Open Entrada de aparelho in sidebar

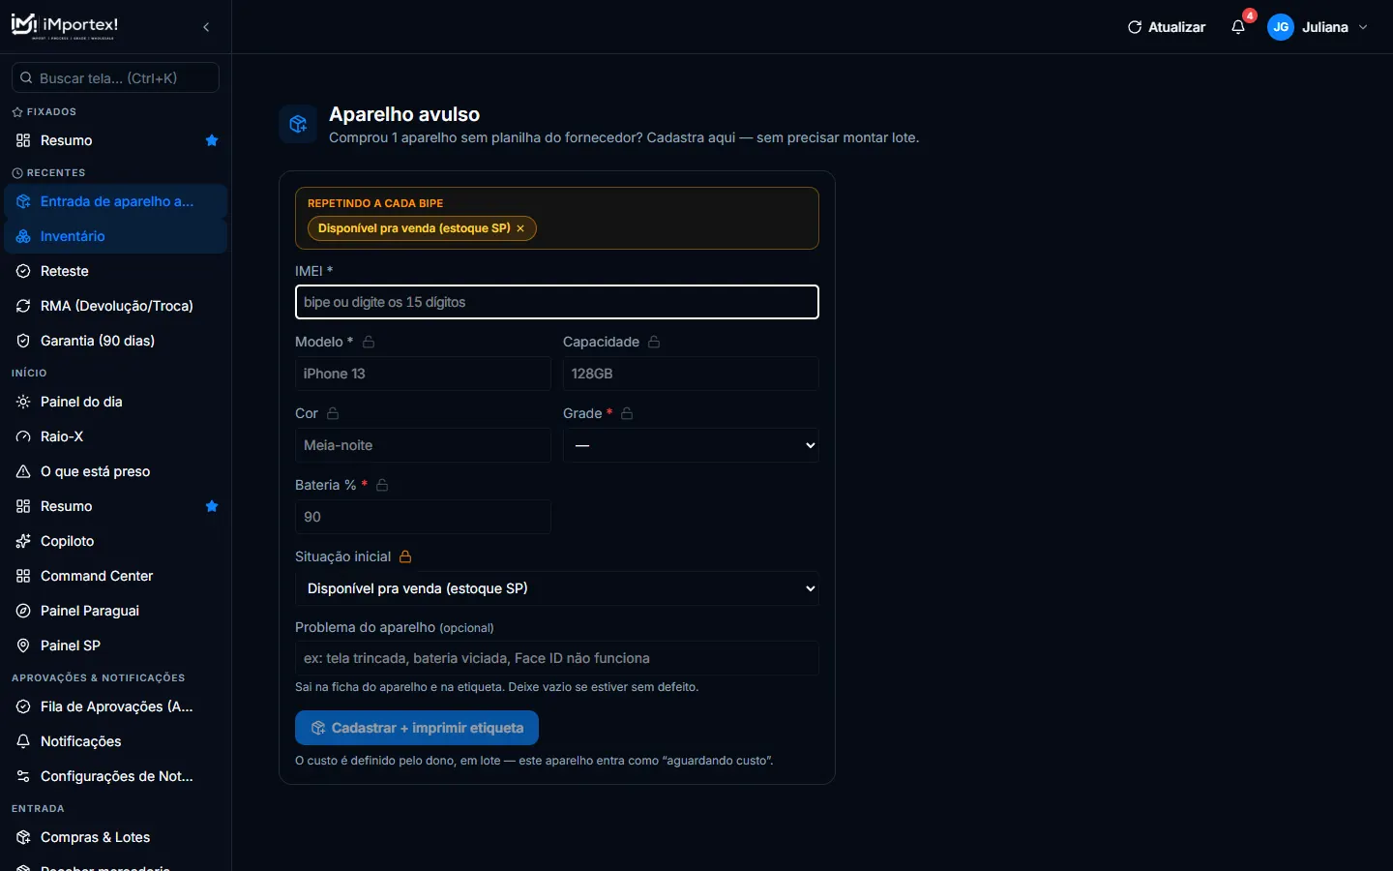tap(116, 201)
